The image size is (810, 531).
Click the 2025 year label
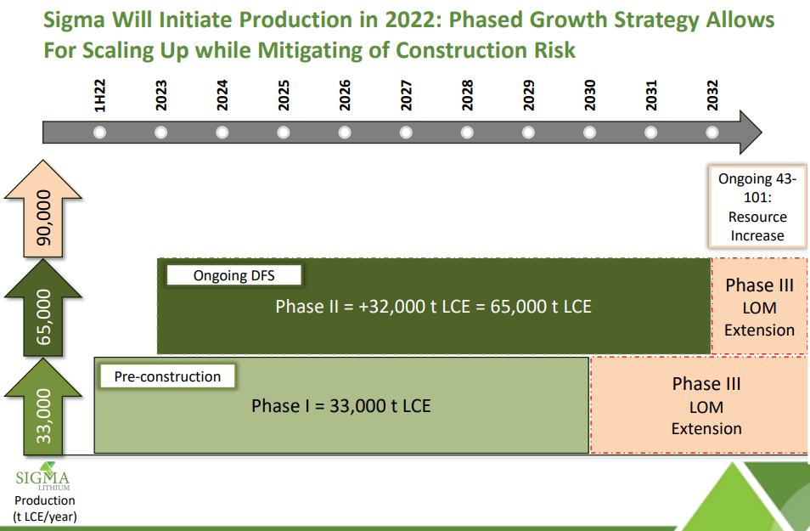[x=284, y=96]
